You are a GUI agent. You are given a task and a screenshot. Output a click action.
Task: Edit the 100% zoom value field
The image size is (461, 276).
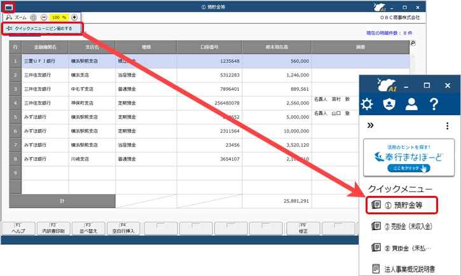59,17
